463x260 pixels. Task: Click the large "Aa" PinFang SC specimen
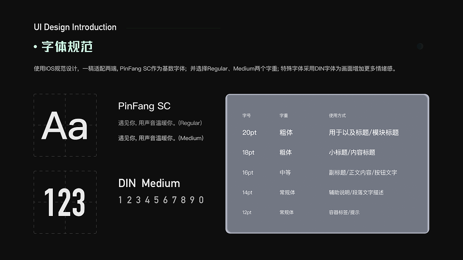65,125
